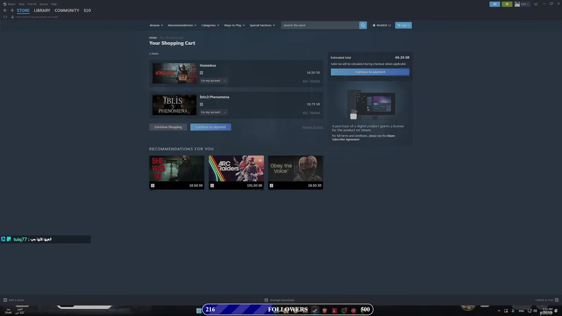Open the Browse dropdown menu
Viewport: 562px width, 316px height.
pyautogui.click(x=156, y=25)
